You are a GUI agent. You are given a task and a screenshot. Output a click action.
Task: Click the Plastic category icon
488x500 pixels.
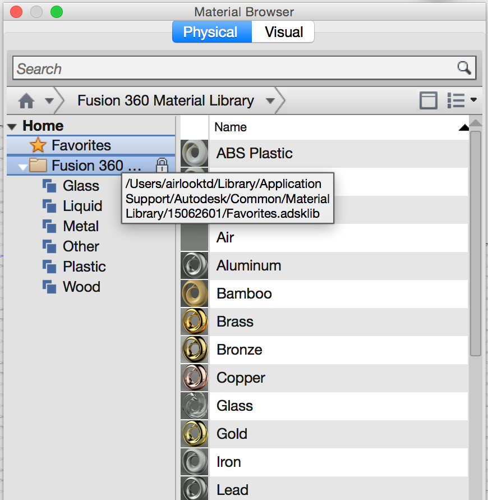(49, 266)
